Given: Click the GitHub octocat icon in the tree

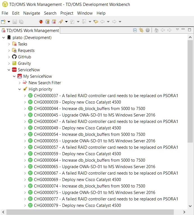Looking at the screenshot, I should pyautogui.click(x=14, y=57).
